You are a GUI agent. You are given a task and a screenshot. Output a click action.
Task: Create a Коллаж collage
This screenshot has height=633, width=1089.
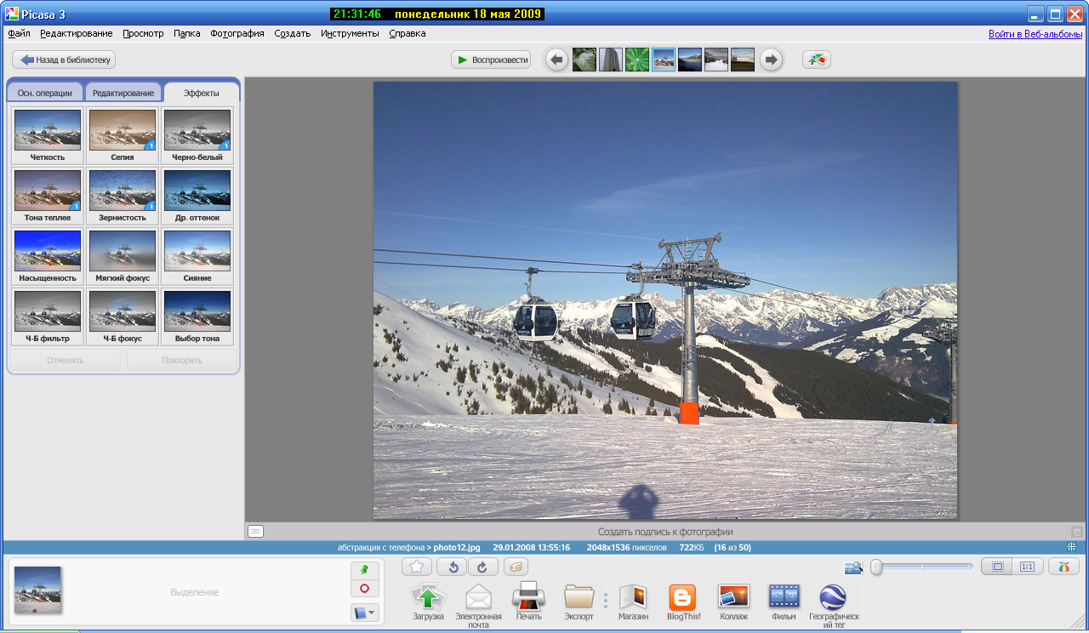(733, 596)
